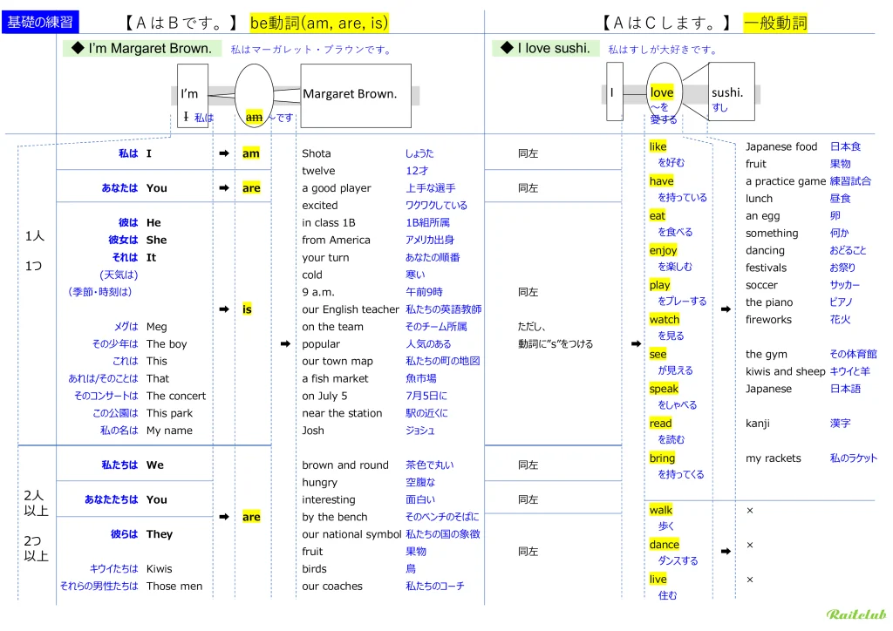Select the highlighted verb "watch"
This screenshot has height=631, width=893.
664,320
